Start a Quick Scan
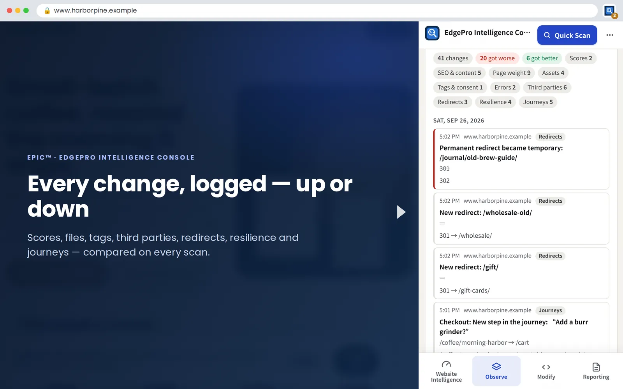 pyautogui.click(x=567, y=35)
